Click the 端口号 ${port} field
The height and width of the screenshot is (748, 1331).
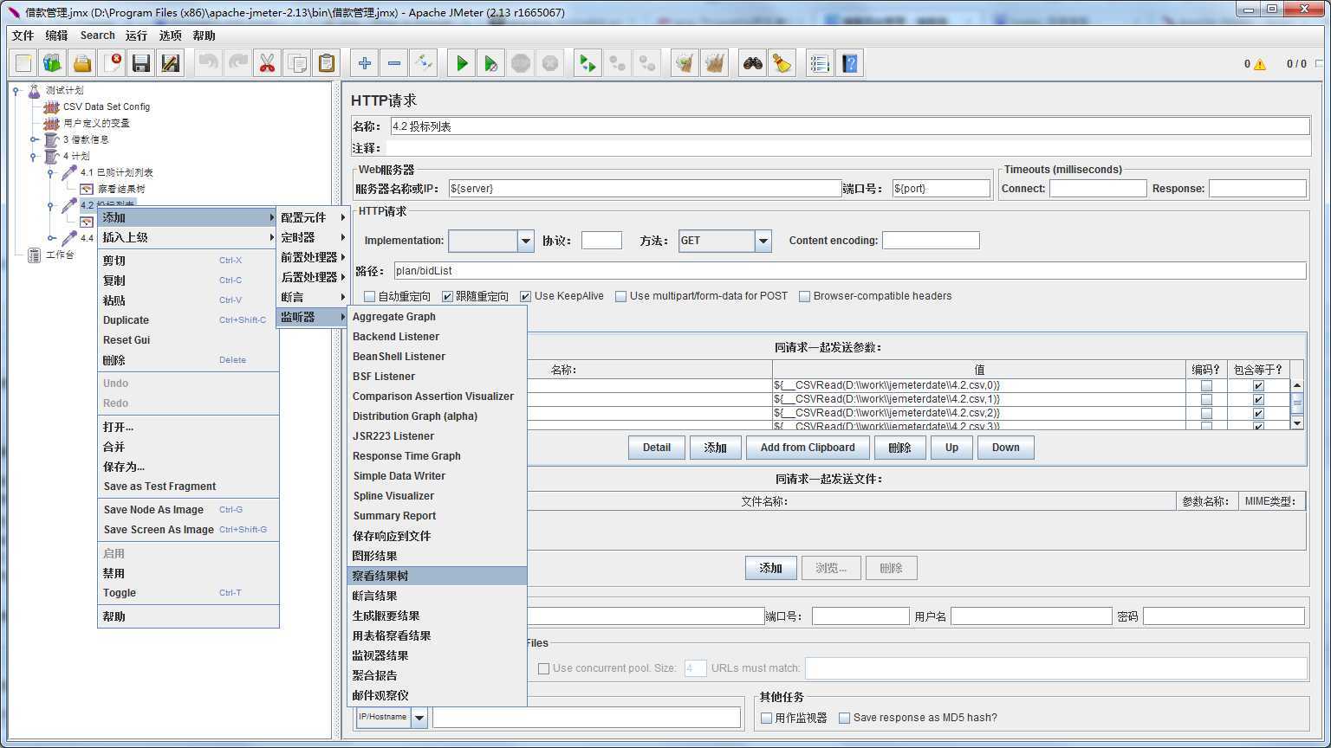point(941,188)
